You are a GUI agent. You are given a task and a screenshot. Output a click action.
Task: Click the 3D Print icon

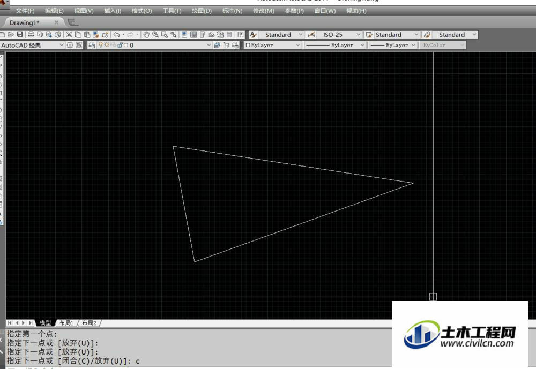58,34
